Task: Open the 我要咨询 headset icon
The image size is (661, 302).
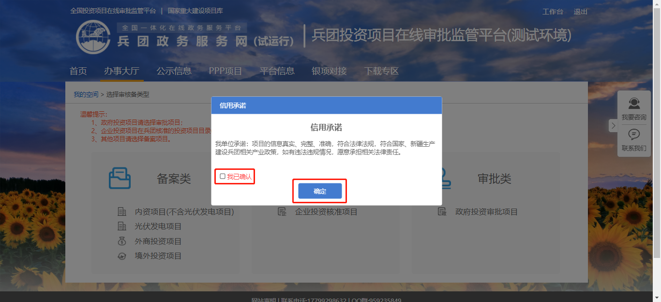Action: point(634,104)
